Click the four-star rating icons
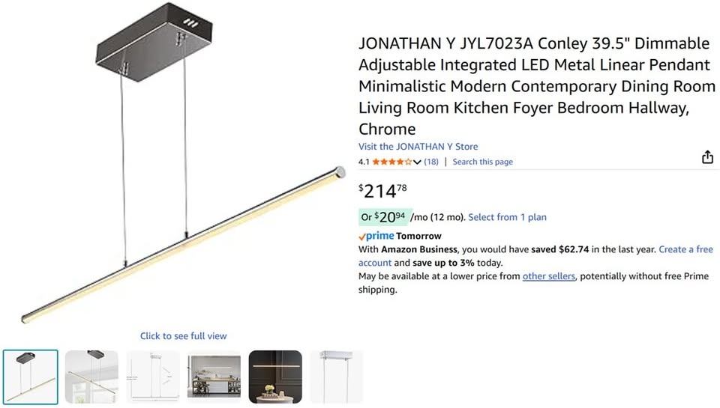This screenshot has width=720, height=408. (391, 162)
